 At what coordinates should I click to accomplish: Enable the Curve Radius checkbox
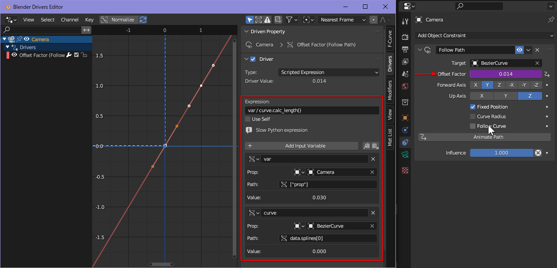[x=473, y=116]
